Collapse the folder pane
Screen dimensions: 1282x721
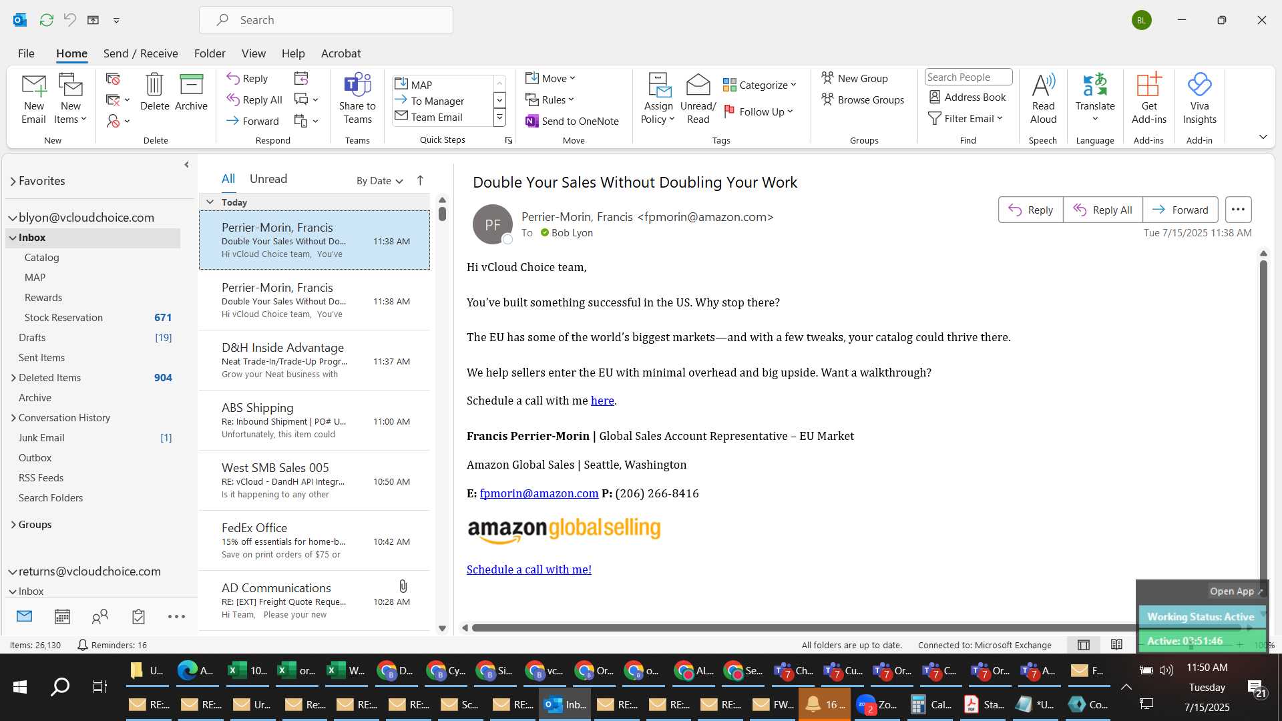tap(186, 164)
